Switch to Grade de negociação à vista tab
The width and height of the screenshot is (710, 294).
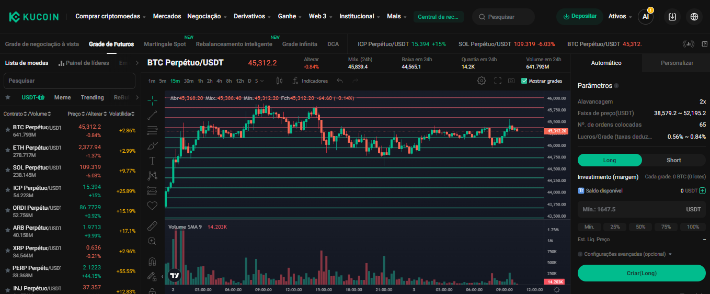click(x=42, y=44)
